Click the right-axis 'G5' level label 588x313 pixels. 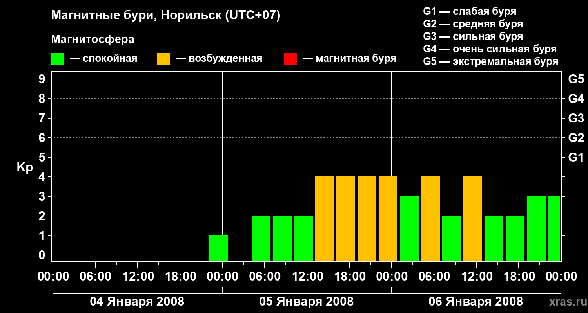(576, 79)
